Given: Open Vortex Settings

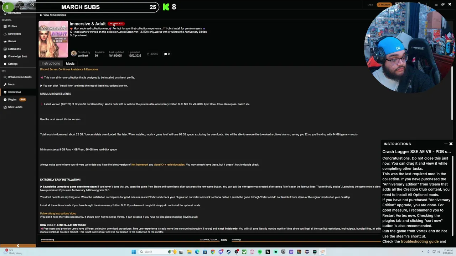Looking at the screenshot, I should pos(13,64).
